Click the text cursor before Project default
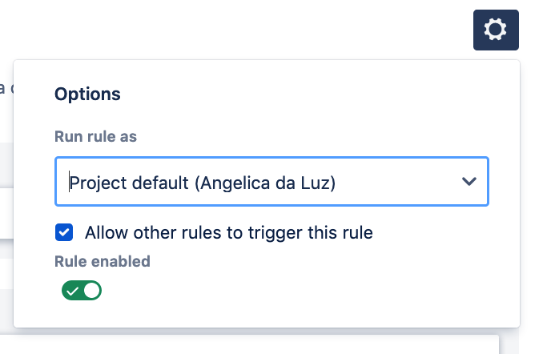The image size is (551, 354). coord(70,183)
